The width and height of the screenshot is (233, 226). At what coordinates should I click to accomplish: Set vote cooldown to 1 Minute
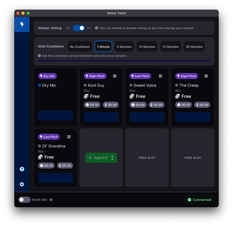pyautogui.click(x=103, y=46)
